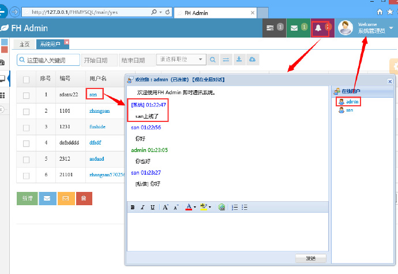The width and height of the screenshot is (398, 274).
Task: Open the envelope messages icon in header
Action: [x=294, y=28]
